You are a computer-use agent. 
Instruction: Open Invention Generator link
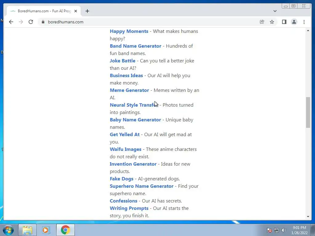(x=133, y=164)
